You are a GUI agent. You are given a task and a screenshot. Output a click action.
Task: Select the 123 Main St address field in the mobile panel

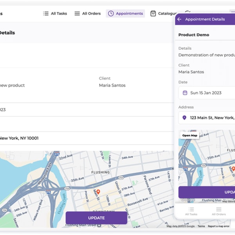pyautogui.click(x=207, y=117)
